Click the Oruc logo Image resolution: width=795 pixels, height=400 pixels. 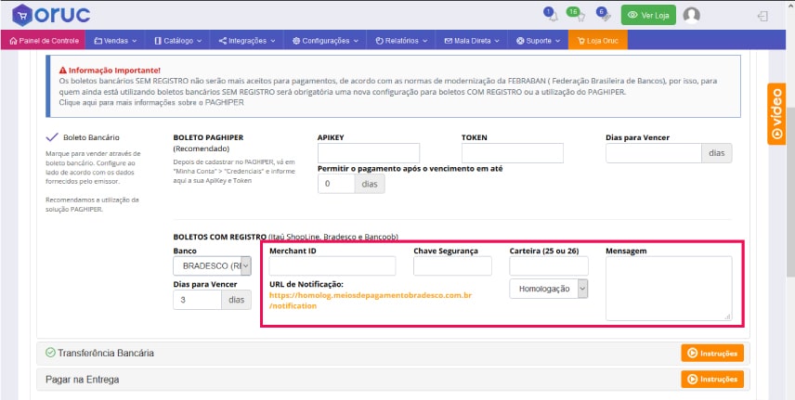tap(51, 15)
